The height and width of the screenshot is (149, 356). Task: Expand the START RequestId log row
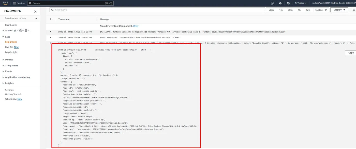click(51, 37)
